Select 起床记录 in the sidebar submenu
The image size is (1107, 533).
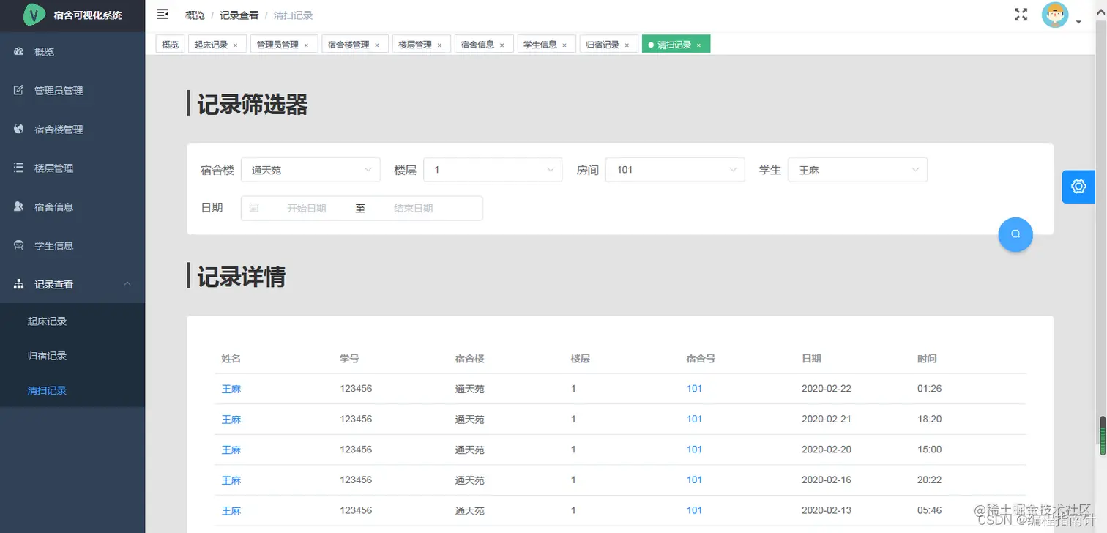coord(48,321)
